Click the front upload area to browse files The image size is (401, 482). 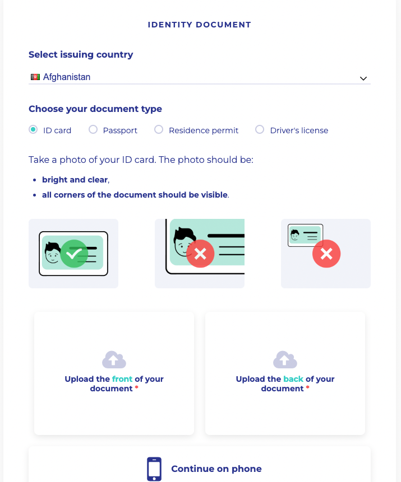(x=113, y=373)
